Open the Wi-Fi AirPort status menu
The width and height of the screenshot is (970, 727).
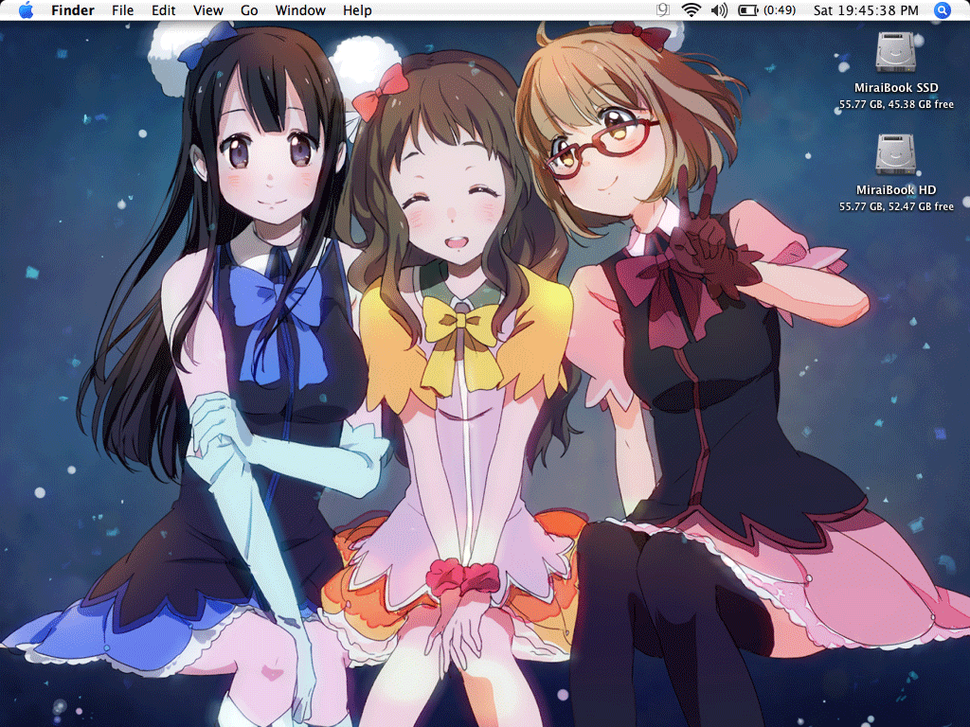click(691, 10)
